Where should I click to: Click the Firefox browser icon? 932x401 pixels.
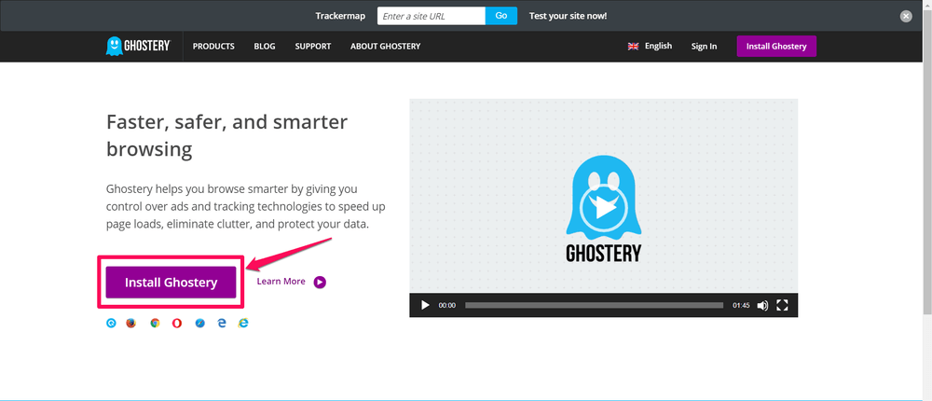[x=130, y=323]
